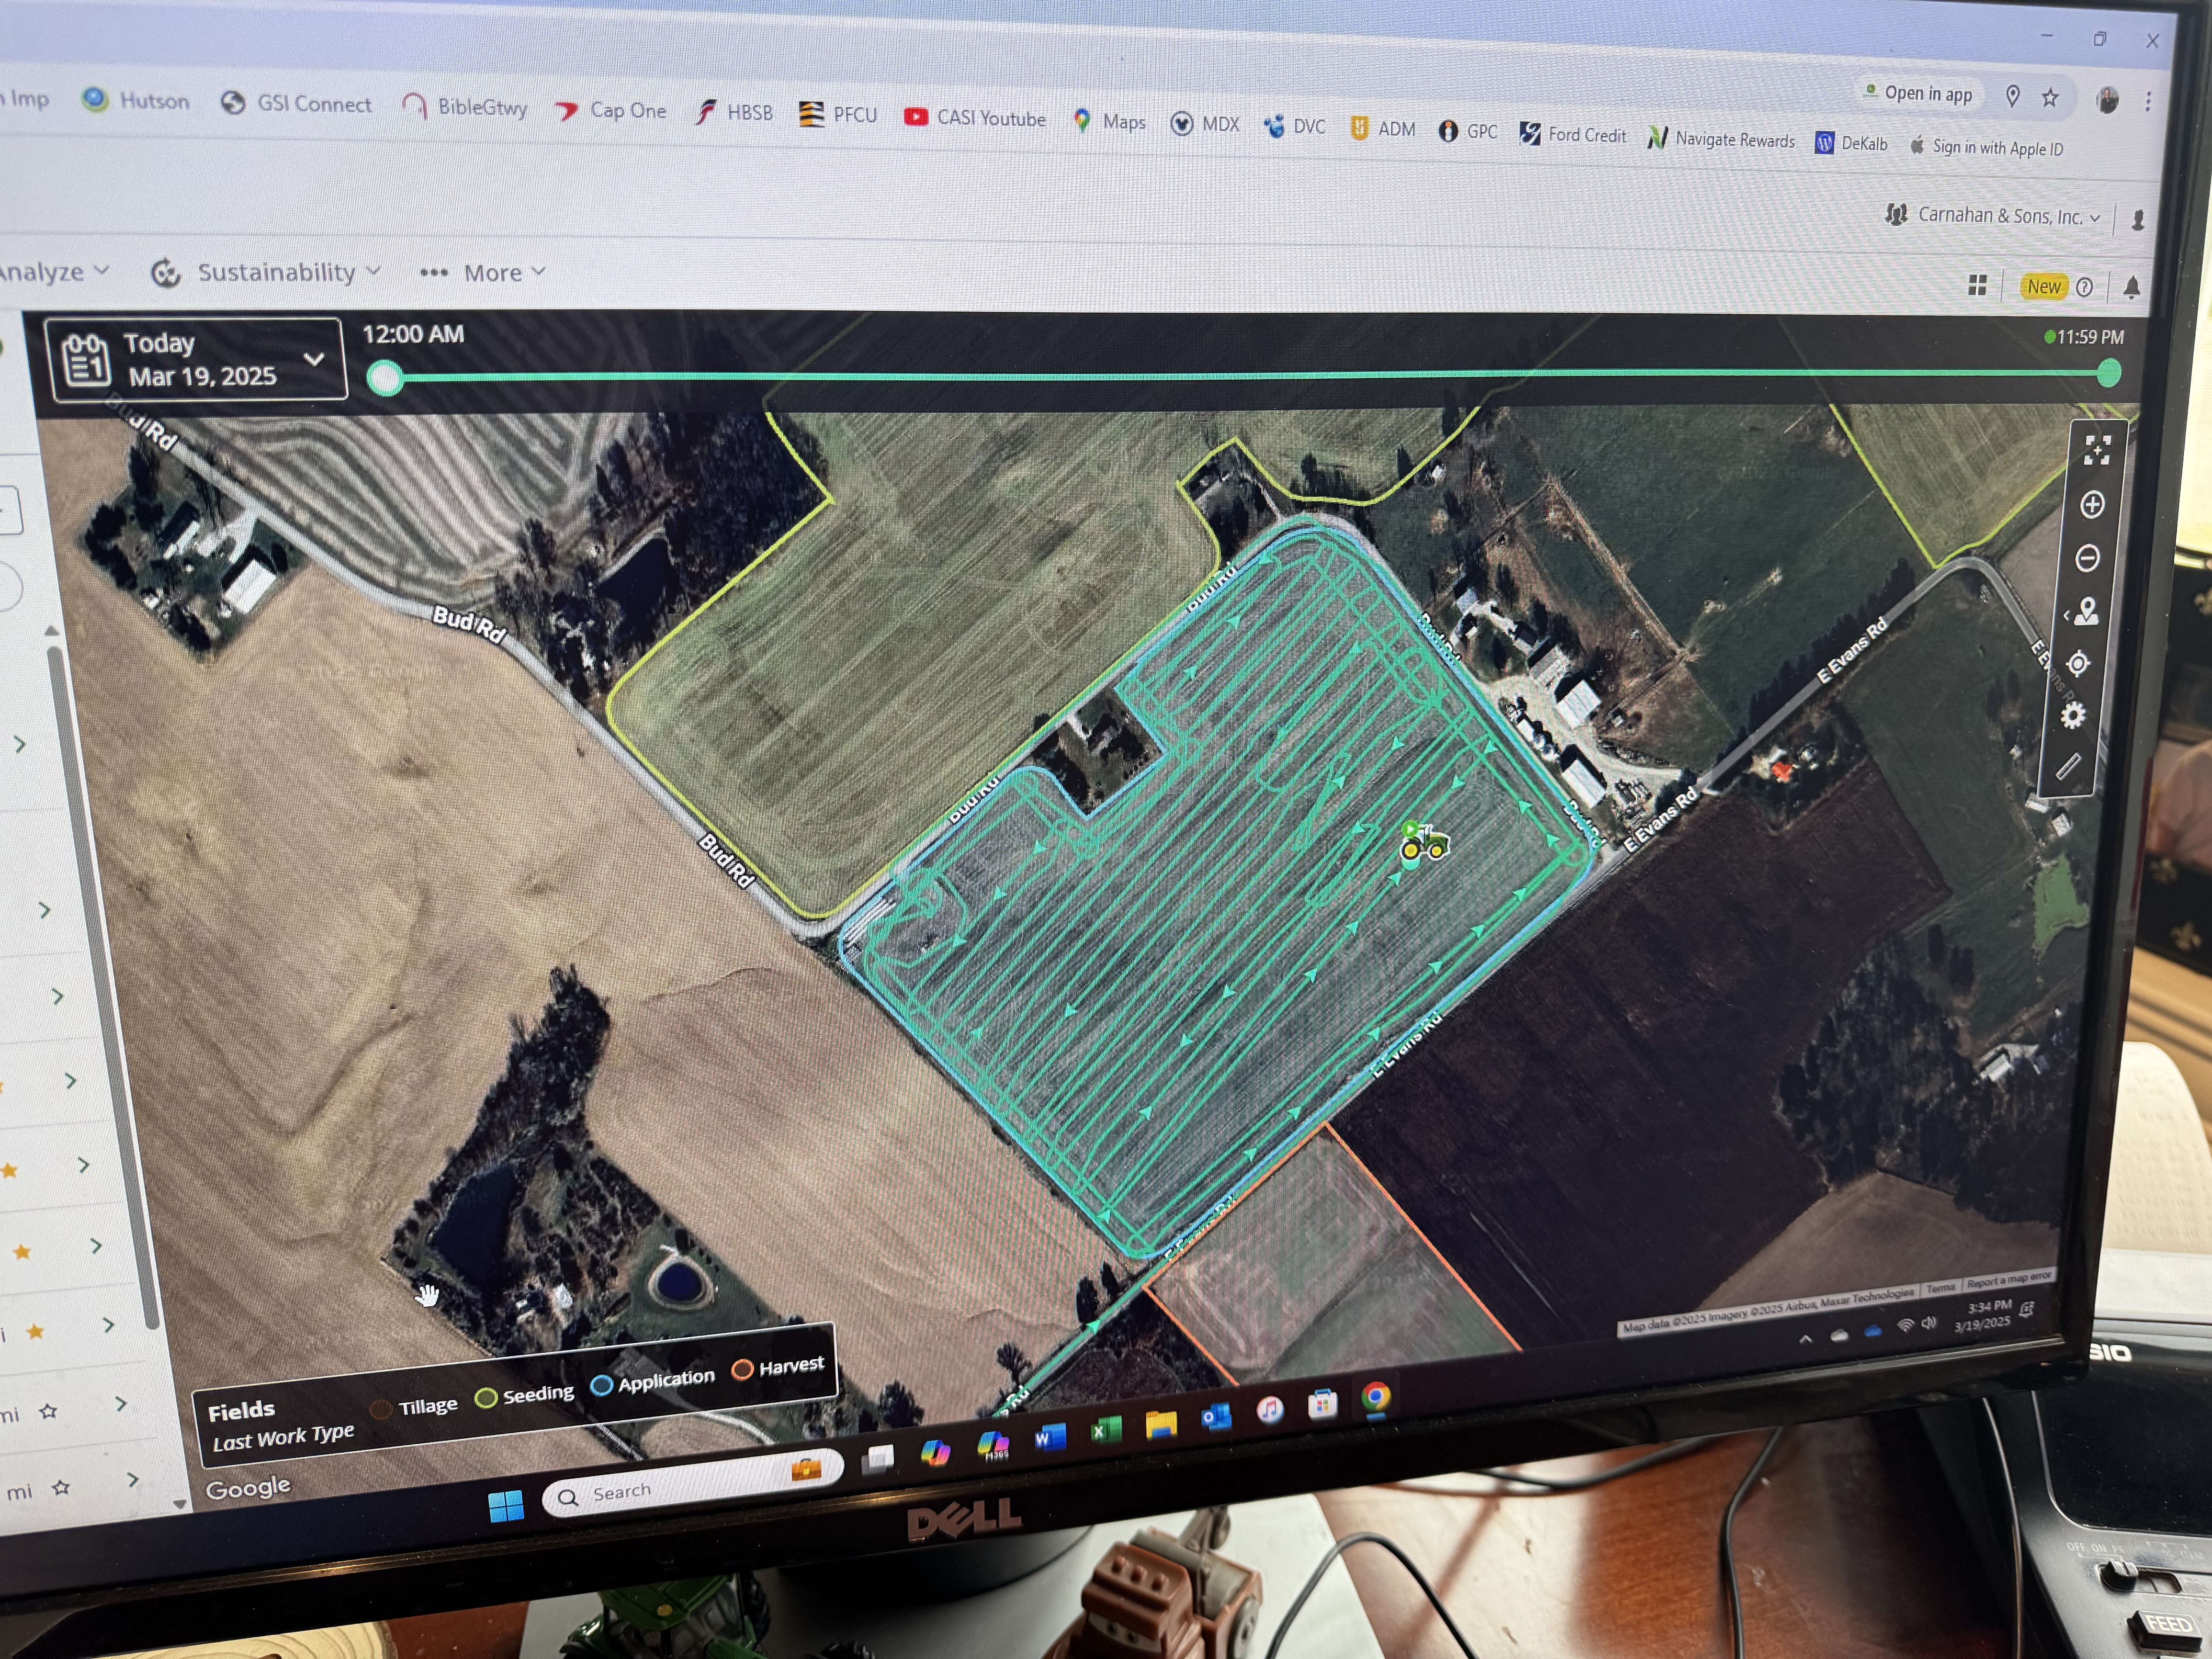Viewport: 2212px width, 1659px height.
Task: Open the Navigate Rewards bookmark
Action: [1721, 139]
